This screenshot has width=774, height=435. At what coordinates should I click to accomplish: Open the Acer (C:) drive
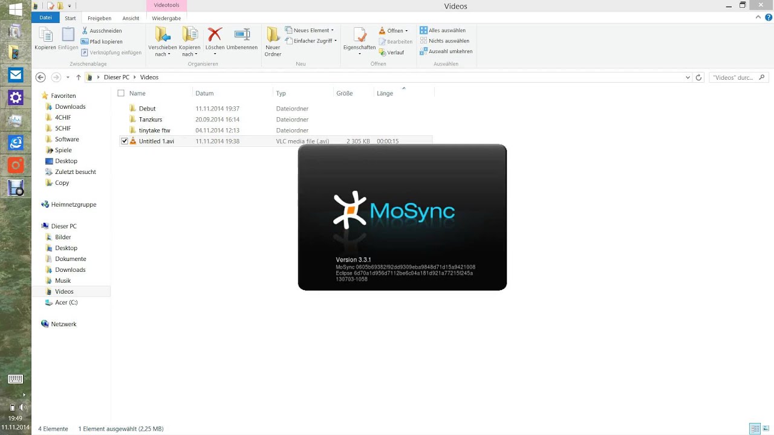point(67,302)
